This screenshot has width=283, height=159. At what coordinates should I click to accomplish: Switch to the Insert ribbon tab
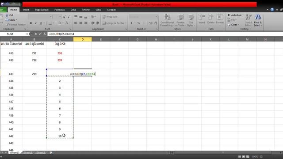pyautogui.click(x=26, y=10)
